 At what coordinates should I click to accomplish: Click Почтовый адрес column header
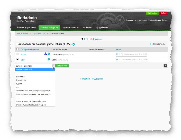point(59,49)
